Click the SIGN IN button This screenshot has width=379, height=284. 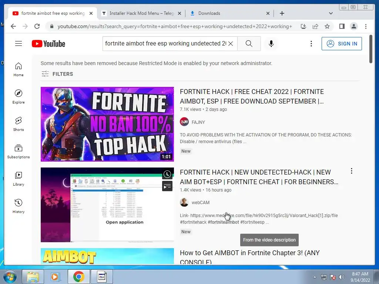(x=342, y=44)
